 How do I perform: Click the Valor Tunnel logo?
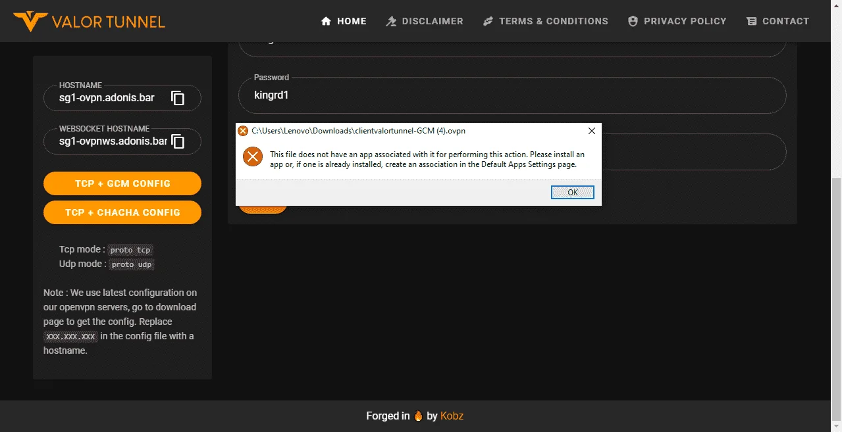tap(89, 22)
